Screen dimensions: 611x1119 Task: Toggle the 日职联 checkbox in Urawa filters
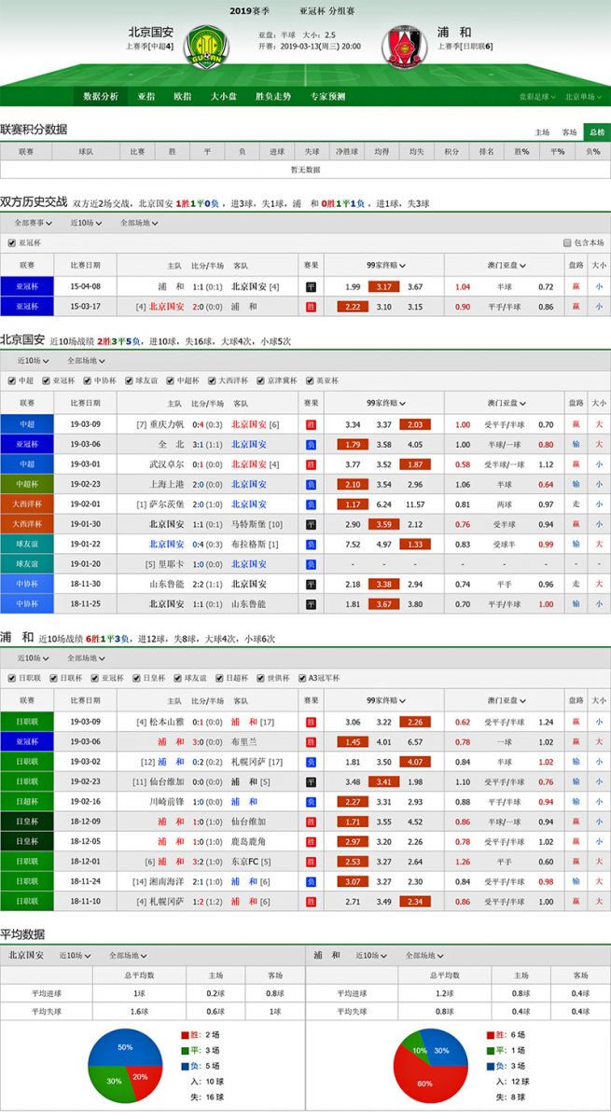11,678
